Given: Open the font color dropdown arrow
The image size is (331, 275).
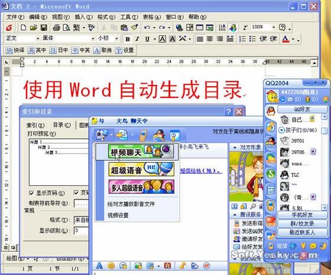Looking at the screenshot, I should pos(293,39).
